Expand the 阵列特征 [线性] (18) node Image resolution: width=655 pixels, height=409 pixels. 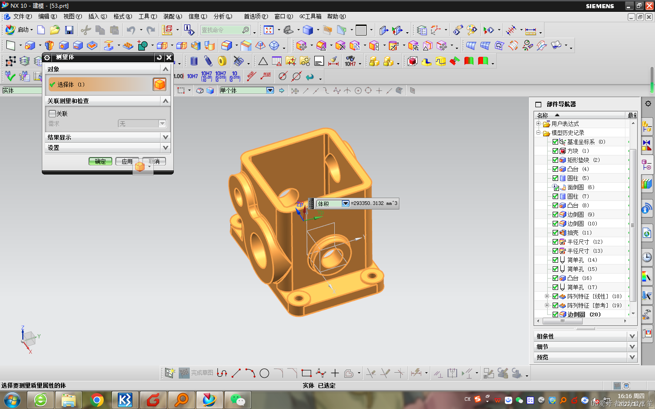(x=547, y=296)
